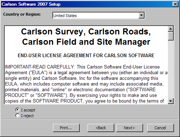Click the license scrollbar down arrow
The height and width of the screenshot is (137, 180).
[x=171, y=101]
